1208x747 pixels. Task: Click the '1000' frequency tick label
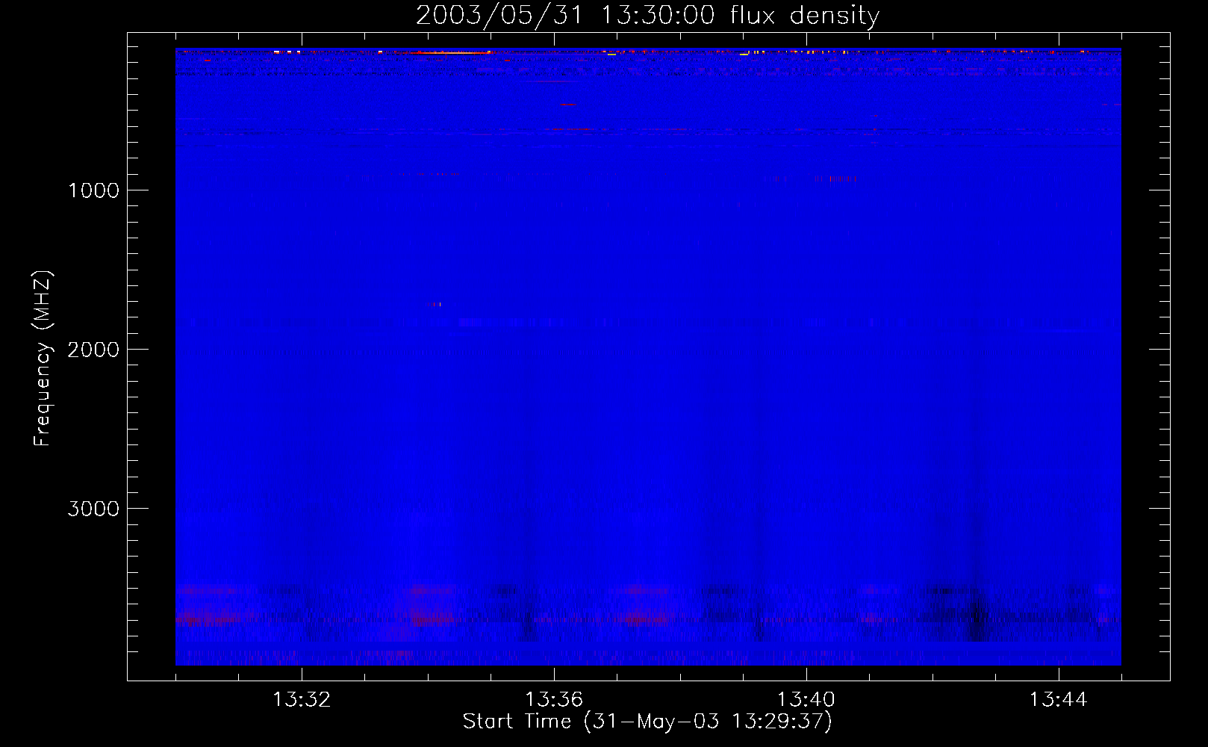[93, 190]
